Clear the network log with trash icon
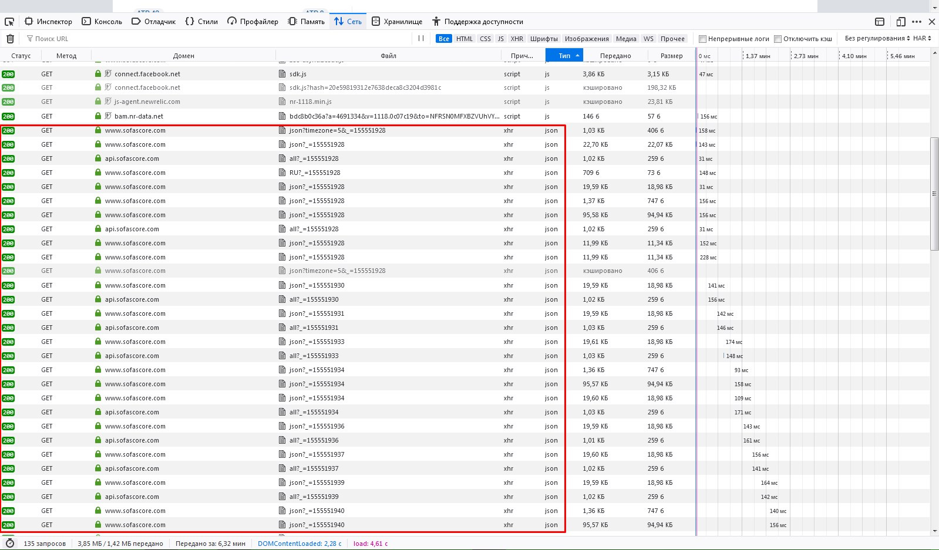939x550 pixels. 10,39
